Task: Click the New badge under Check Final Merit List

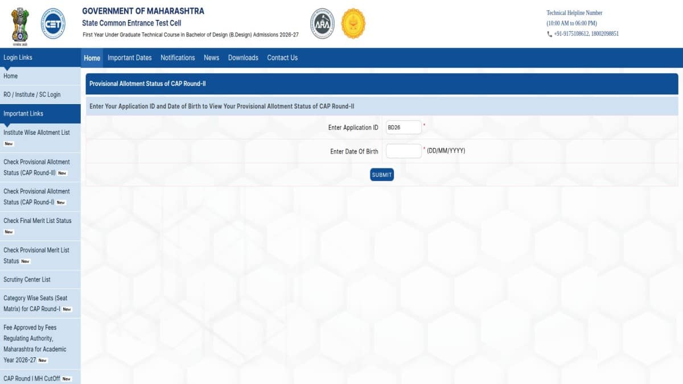Action: point(9,232)
